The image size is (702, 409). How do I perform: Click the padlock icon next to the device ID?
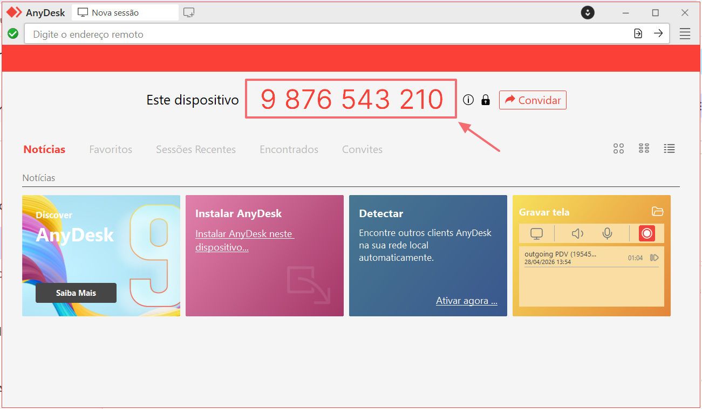click(x=486, y=100)
